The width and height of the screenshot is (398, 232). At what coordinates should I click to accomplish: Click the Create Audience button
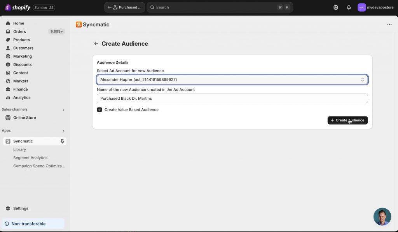coord(347,120)
